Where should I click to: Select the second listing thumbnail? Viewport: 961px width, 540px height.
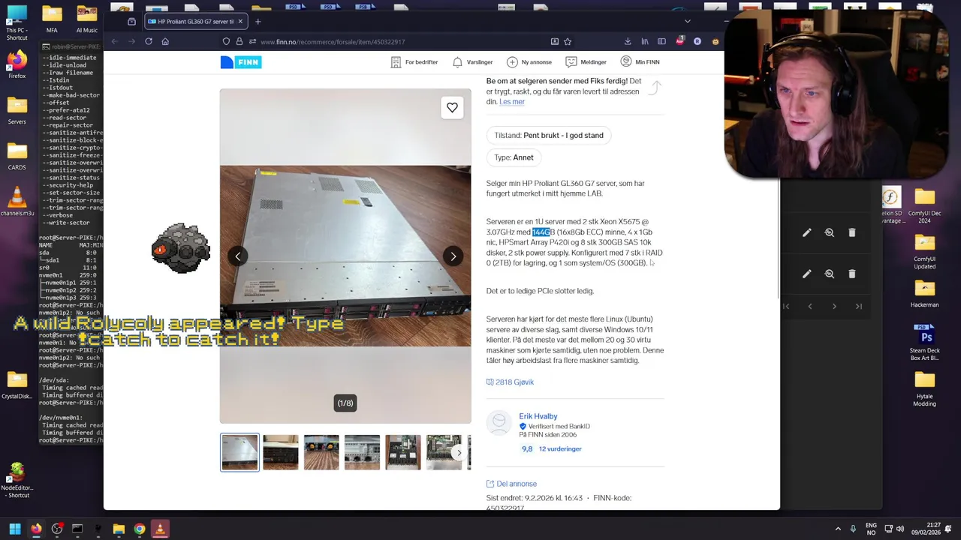[x=281, y=452]
